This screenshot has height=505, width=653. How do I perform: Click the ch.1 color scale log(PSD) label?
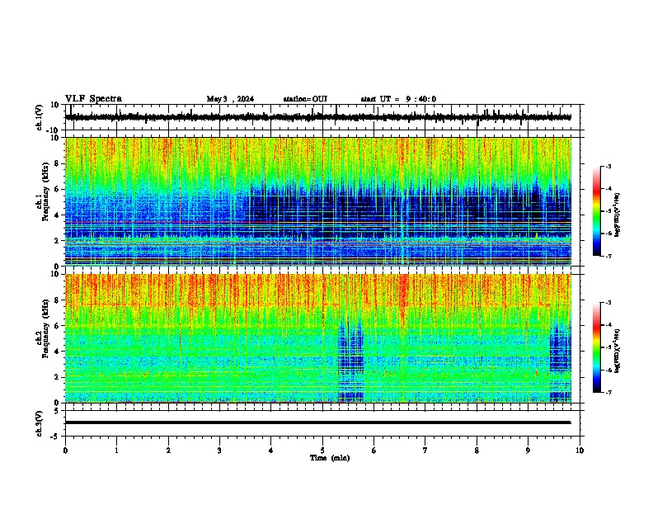click(618, 215)
